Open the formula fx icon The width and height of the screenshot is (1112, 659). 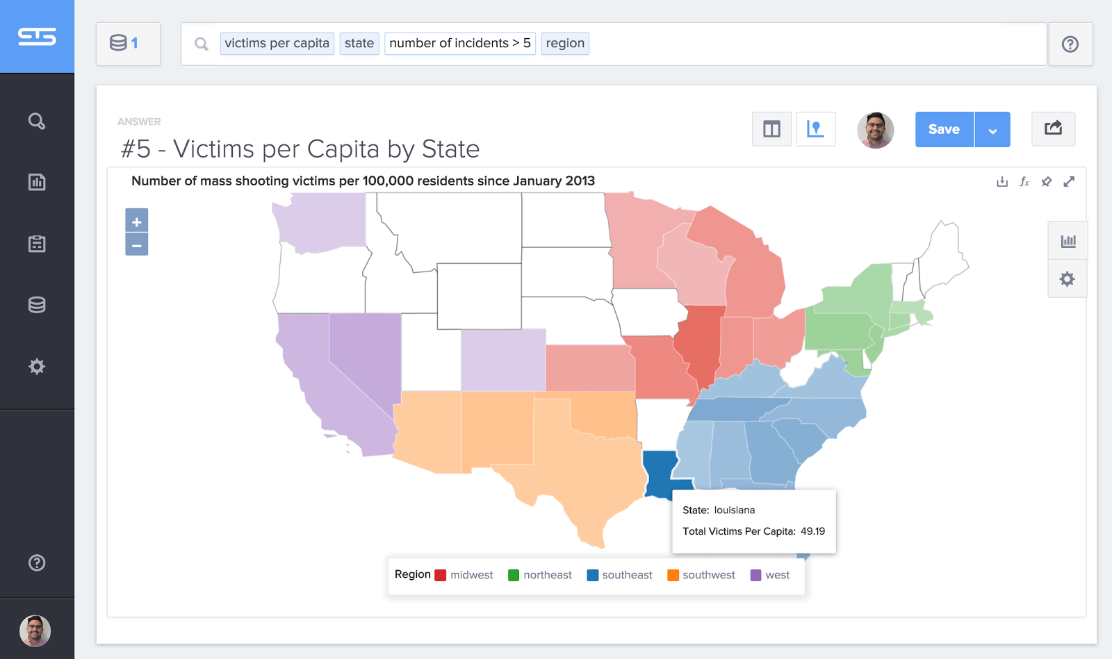tap(1024, 182)
